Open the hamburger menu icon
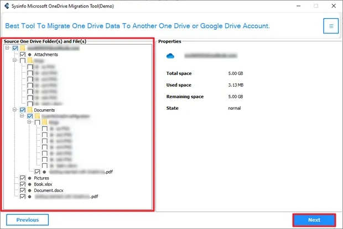Screen dimensions: 343x229 point(331,26)
